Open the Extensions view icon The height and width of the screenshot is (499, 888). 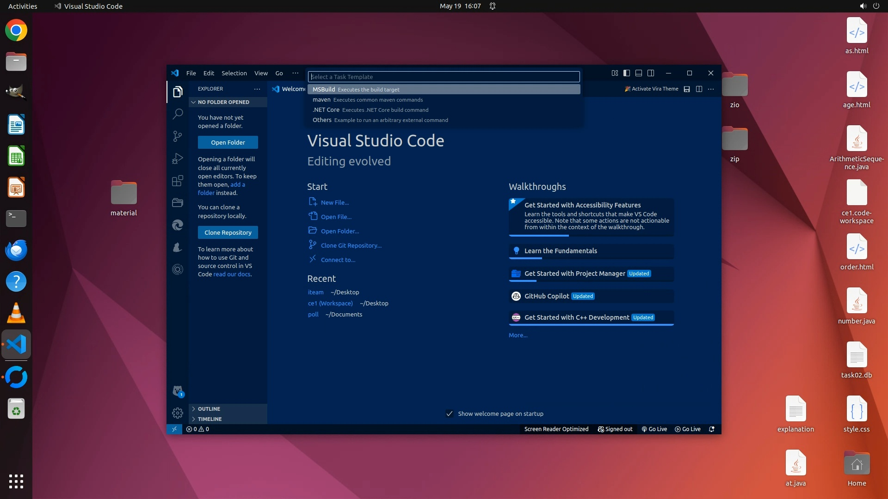tap(178, 181)
